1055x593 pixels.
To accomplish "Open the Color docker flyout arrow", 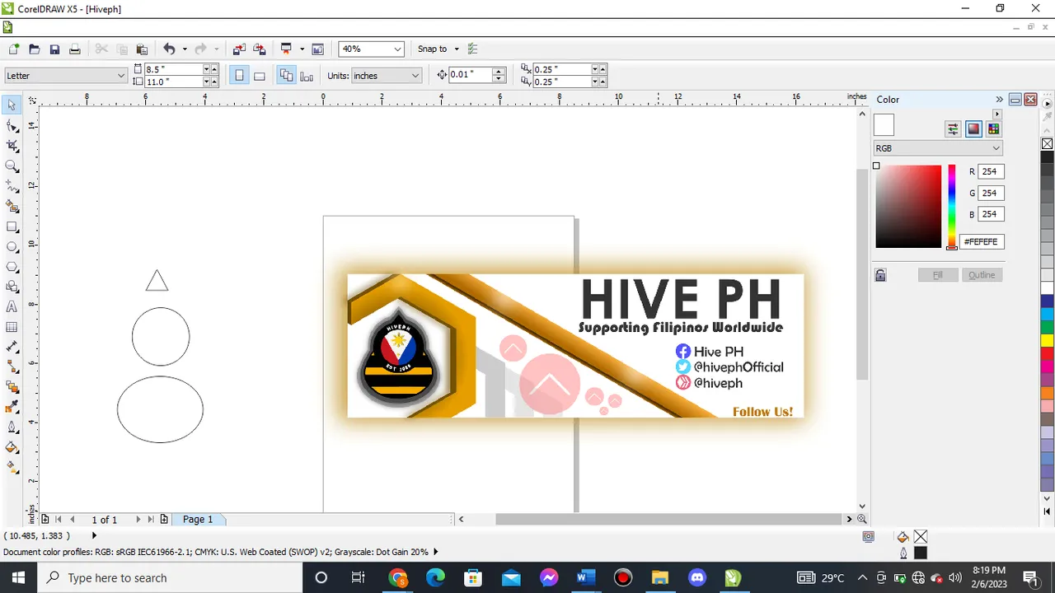I will click(x=996, y=114).
